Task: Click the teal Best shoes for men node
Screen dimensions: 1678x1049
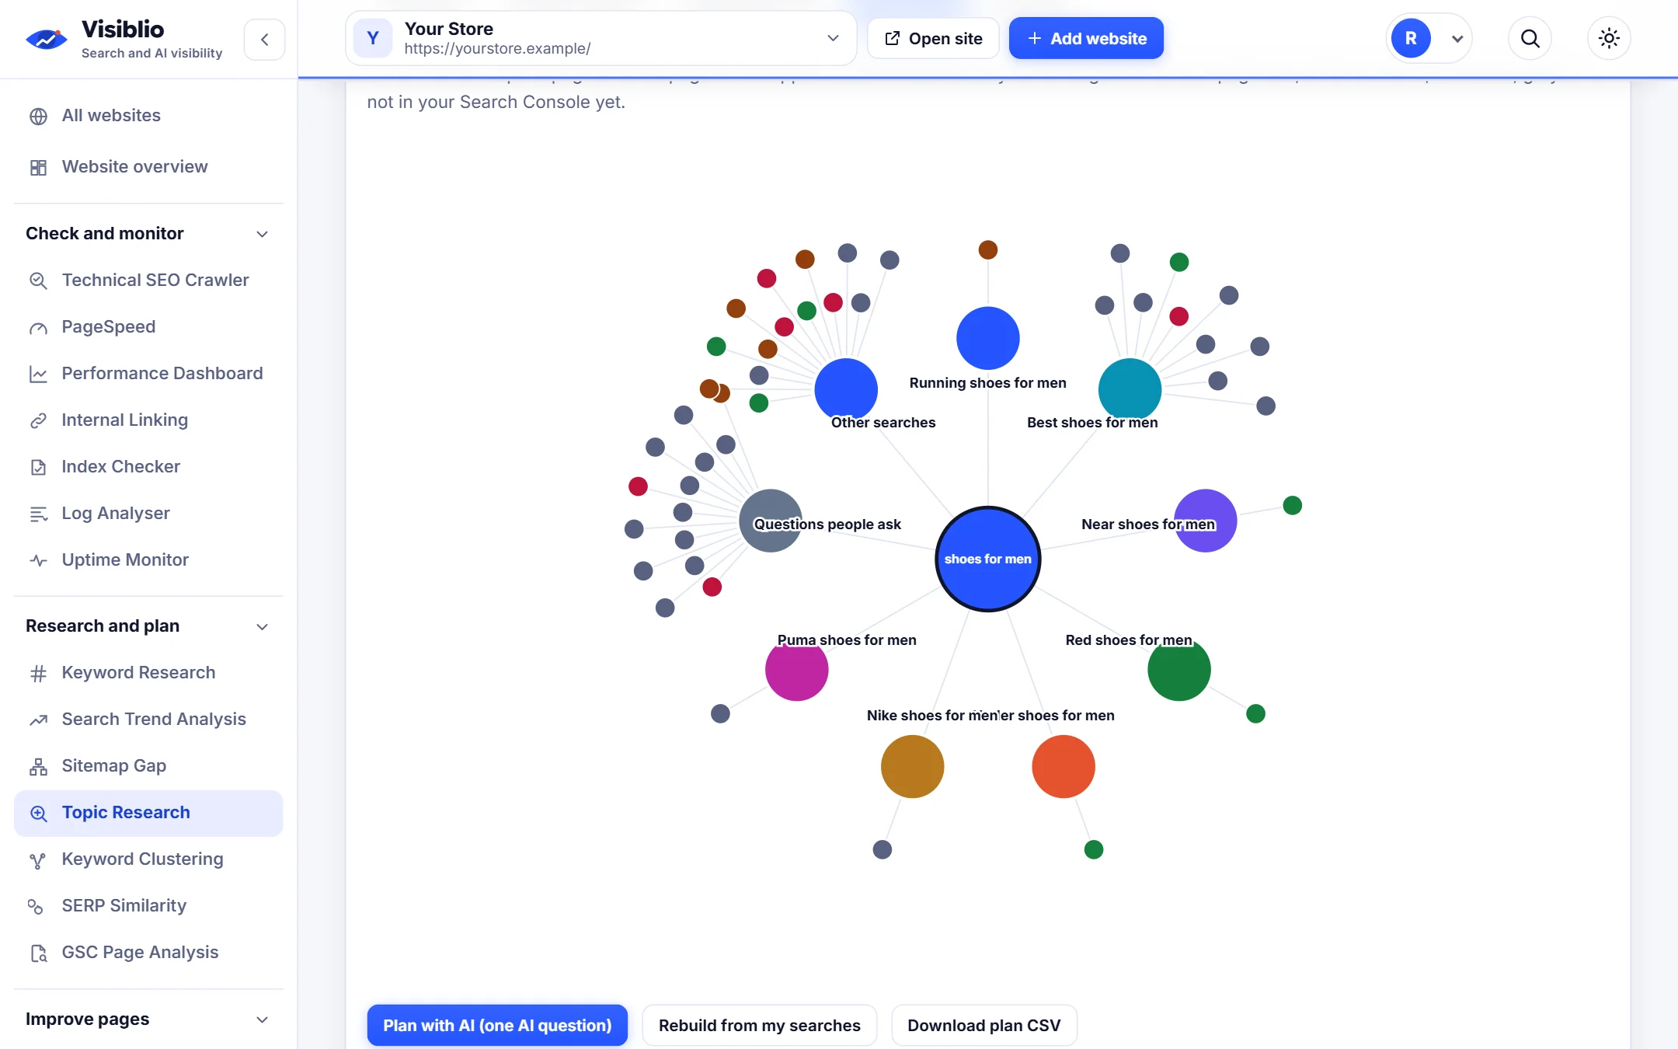Action: point(1130,389)
